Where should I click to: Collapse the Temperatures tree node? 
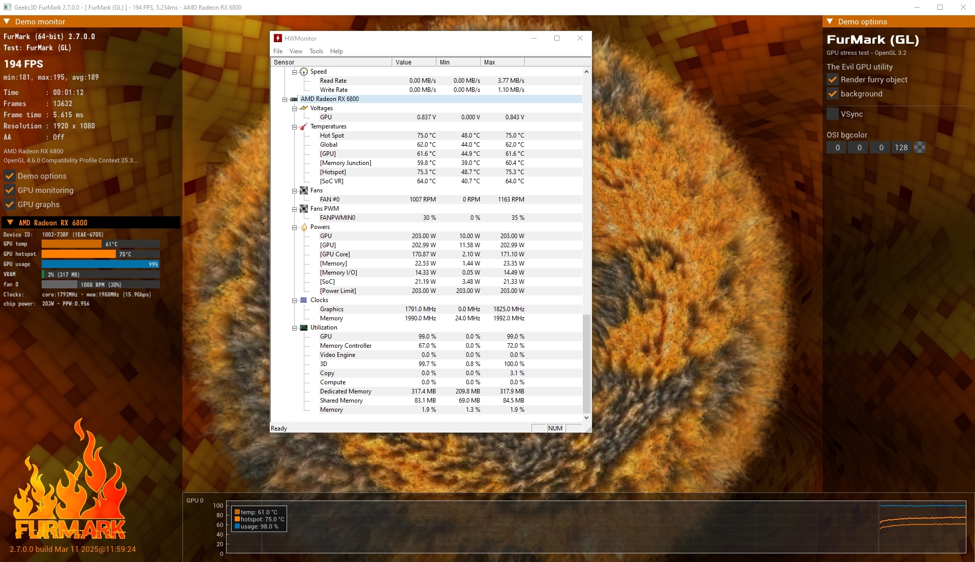click(x=294, y=127)
